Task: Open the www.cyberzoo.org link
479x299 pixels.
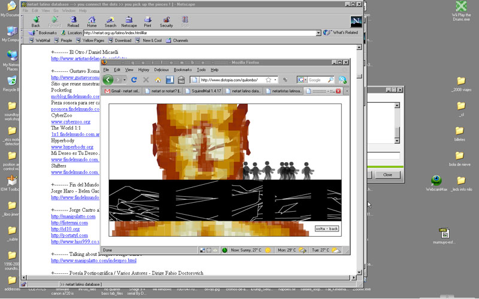Action: tap(71, 121)
